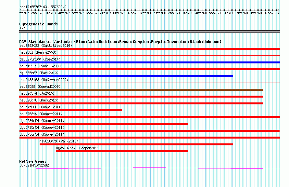Click the 55768k tick on the ruler
The height and width of the screenshot is (187, 289).
click(x=136, y=13)
